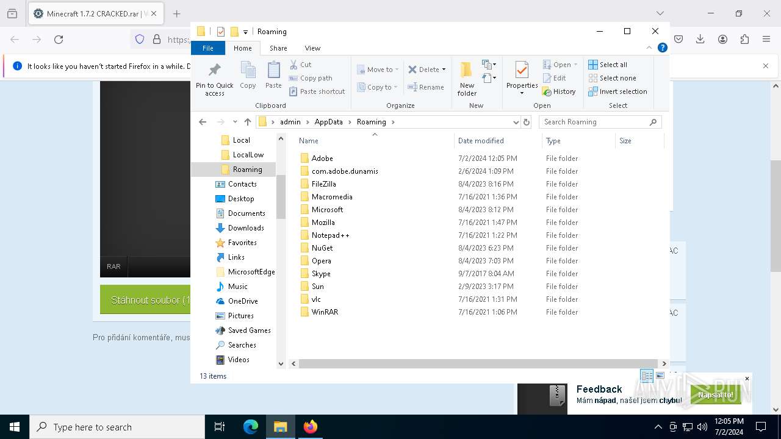The image size is (781, 439).
Task: Click Type here to search box
Action: click(117, 427)
